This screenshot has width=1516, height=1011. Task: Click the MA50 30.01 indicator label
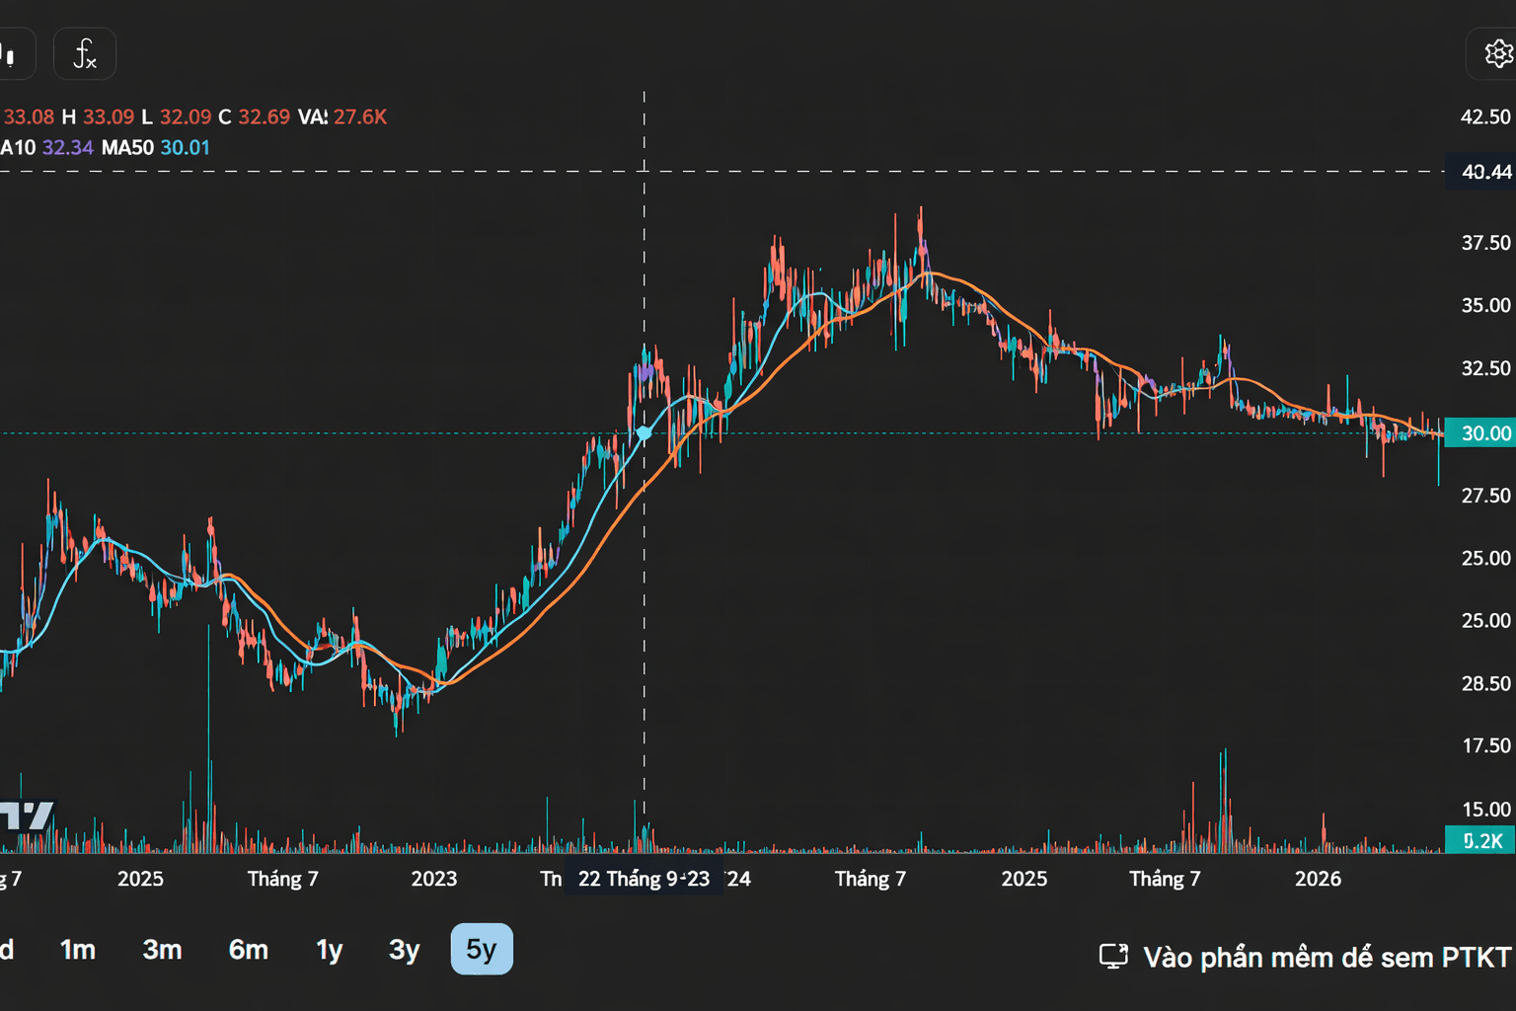[156, 147]
